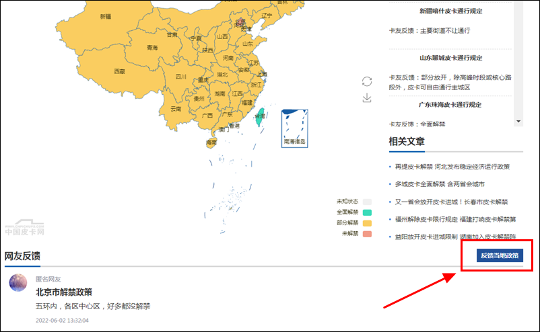Click the map refresh/restore icon
This screenshot has width=540, height=332.
coord(367,81)
